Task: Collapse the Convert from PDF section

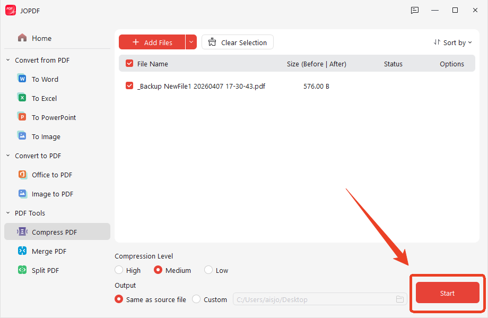Action: pyautogui.click(x=8, y=60)
